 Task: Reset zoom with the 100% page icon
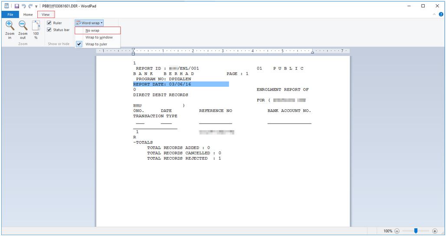pyautogui.click(x=36, y=26)
